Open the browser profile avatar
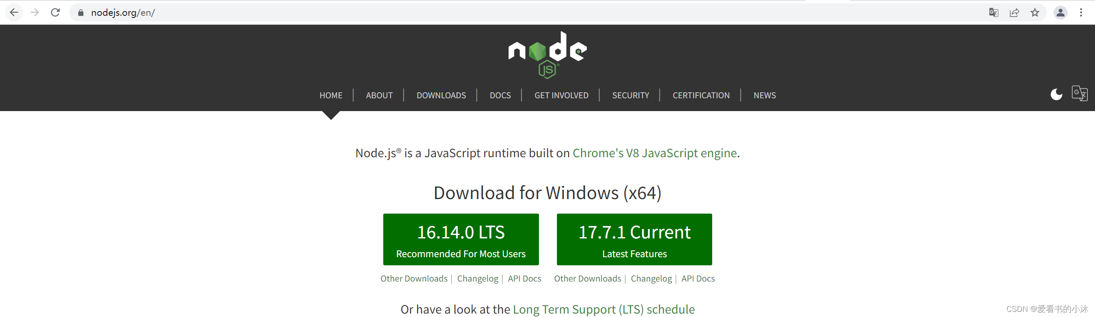Image resolution: width=1095 pixels, height=317 pixels. pyautogui.click(x=1060, y=12)
